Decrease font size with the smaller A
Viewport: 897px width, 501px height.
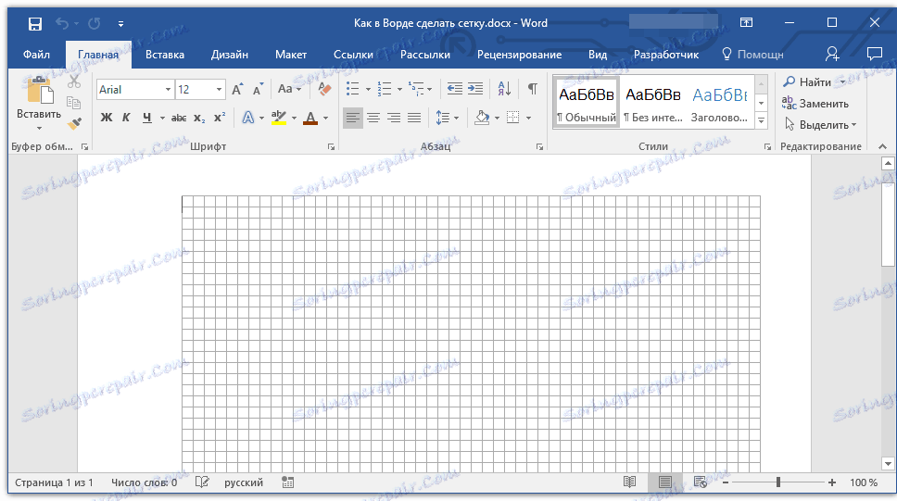pyautogui.click(x=258, y=89)
